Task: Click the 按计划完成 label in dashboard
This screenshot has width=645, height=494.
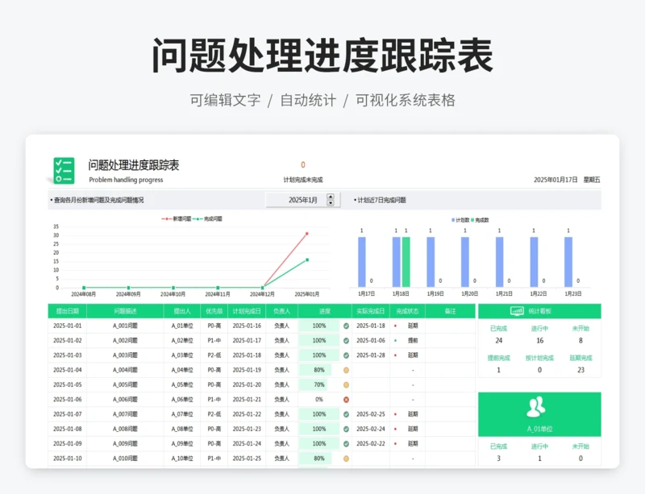Action: 539,358
